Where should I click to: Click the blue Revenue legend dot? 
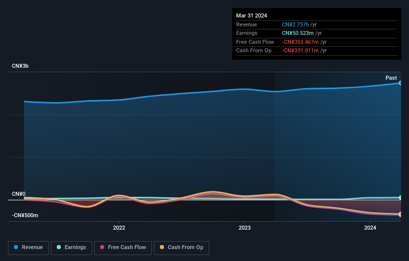pos(16,247)
